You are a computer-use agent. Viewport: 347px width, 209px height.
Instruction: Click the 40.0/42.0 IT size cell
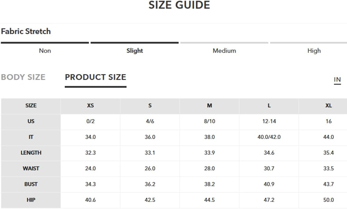269,137
